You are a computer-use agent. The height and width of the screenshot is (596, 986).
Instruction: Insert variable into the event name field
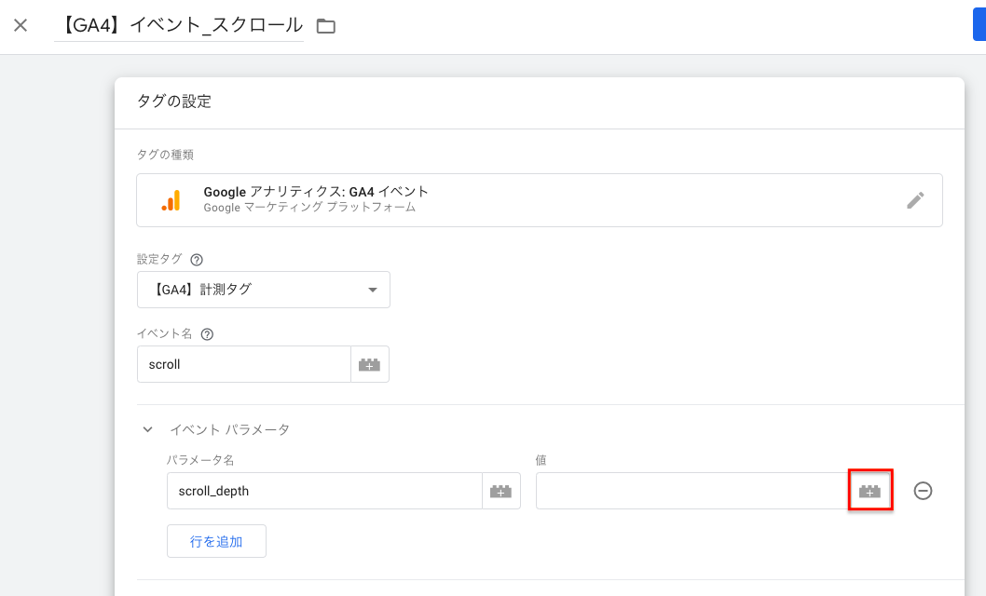coord(370,364)
